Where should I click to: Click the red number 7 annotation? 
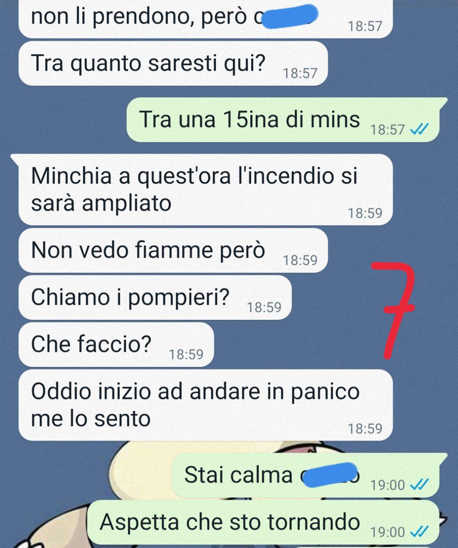(394, 309)
